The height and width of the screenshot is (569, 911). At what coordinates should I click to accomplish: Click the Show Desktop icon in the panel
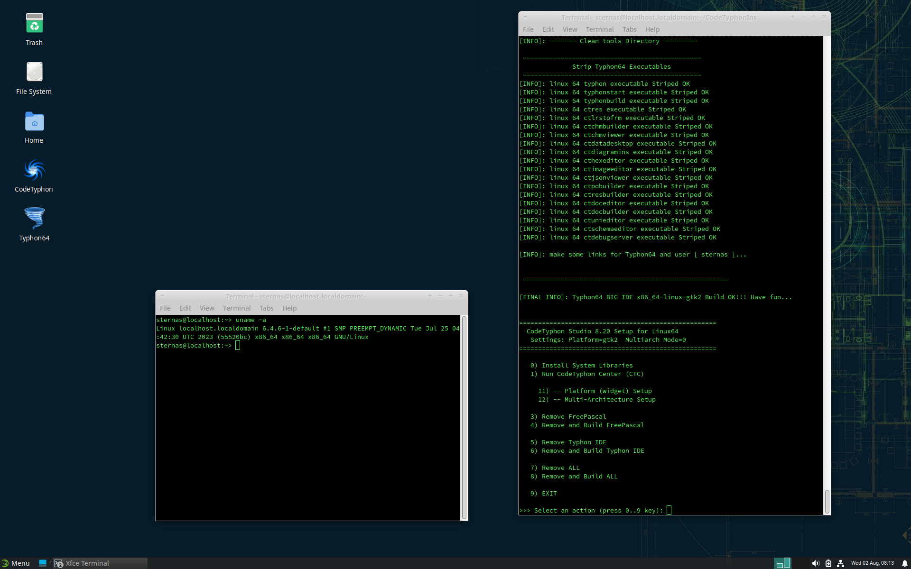(43, 563)
